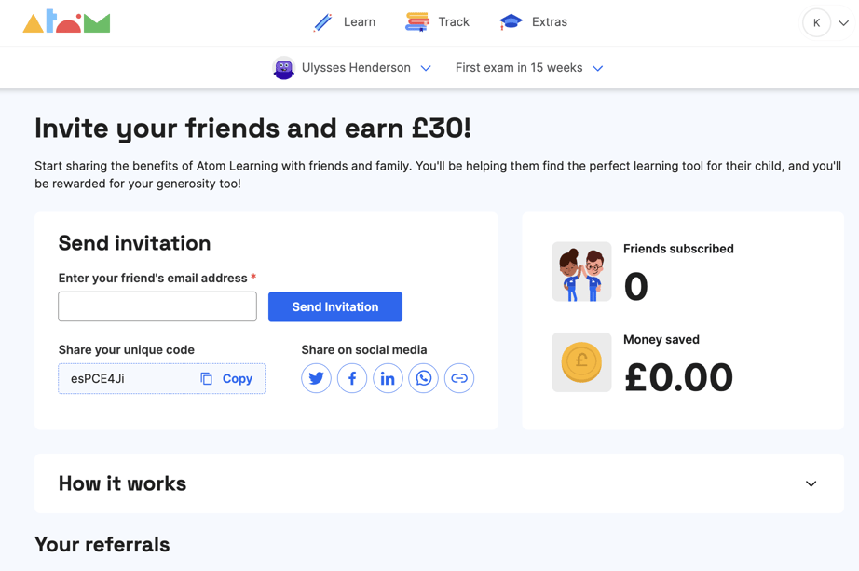Click the Friends subscribed illustration
Image resolution: width=859 pixels, height=571 pixels.
point(581,272)
